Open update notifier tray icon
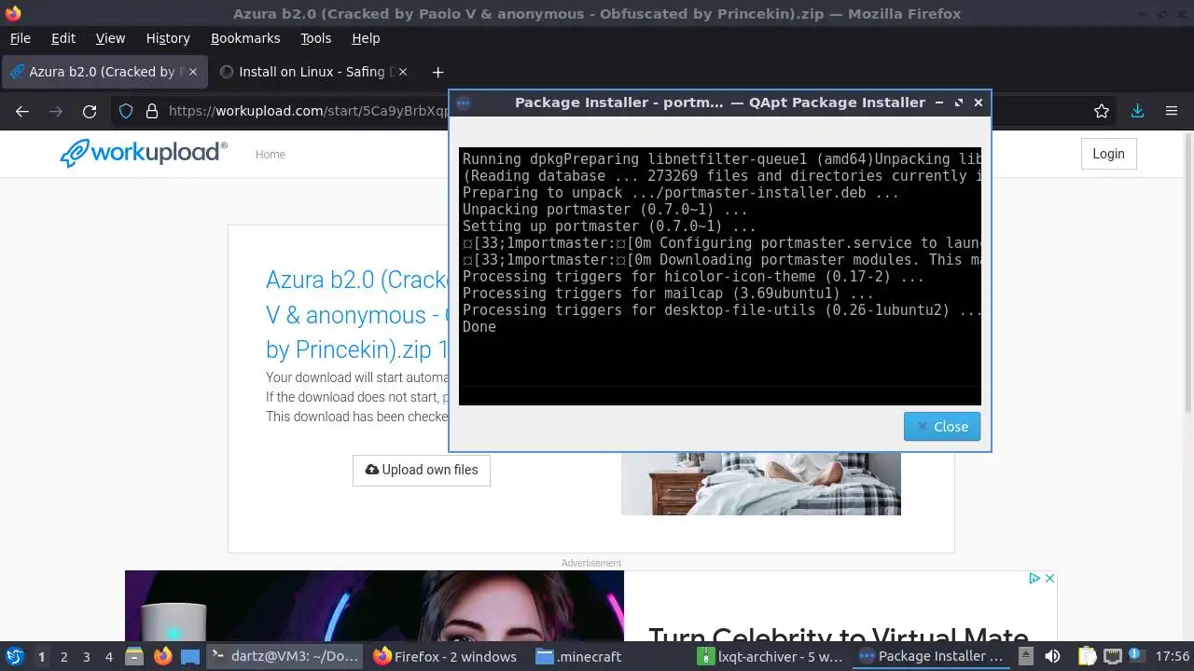1194x671 pixels. coord(1135,656)
